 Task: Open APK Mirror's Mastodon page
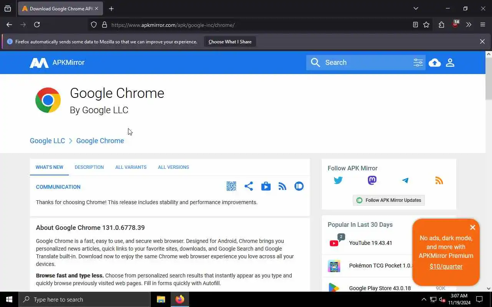coord(372,180)
